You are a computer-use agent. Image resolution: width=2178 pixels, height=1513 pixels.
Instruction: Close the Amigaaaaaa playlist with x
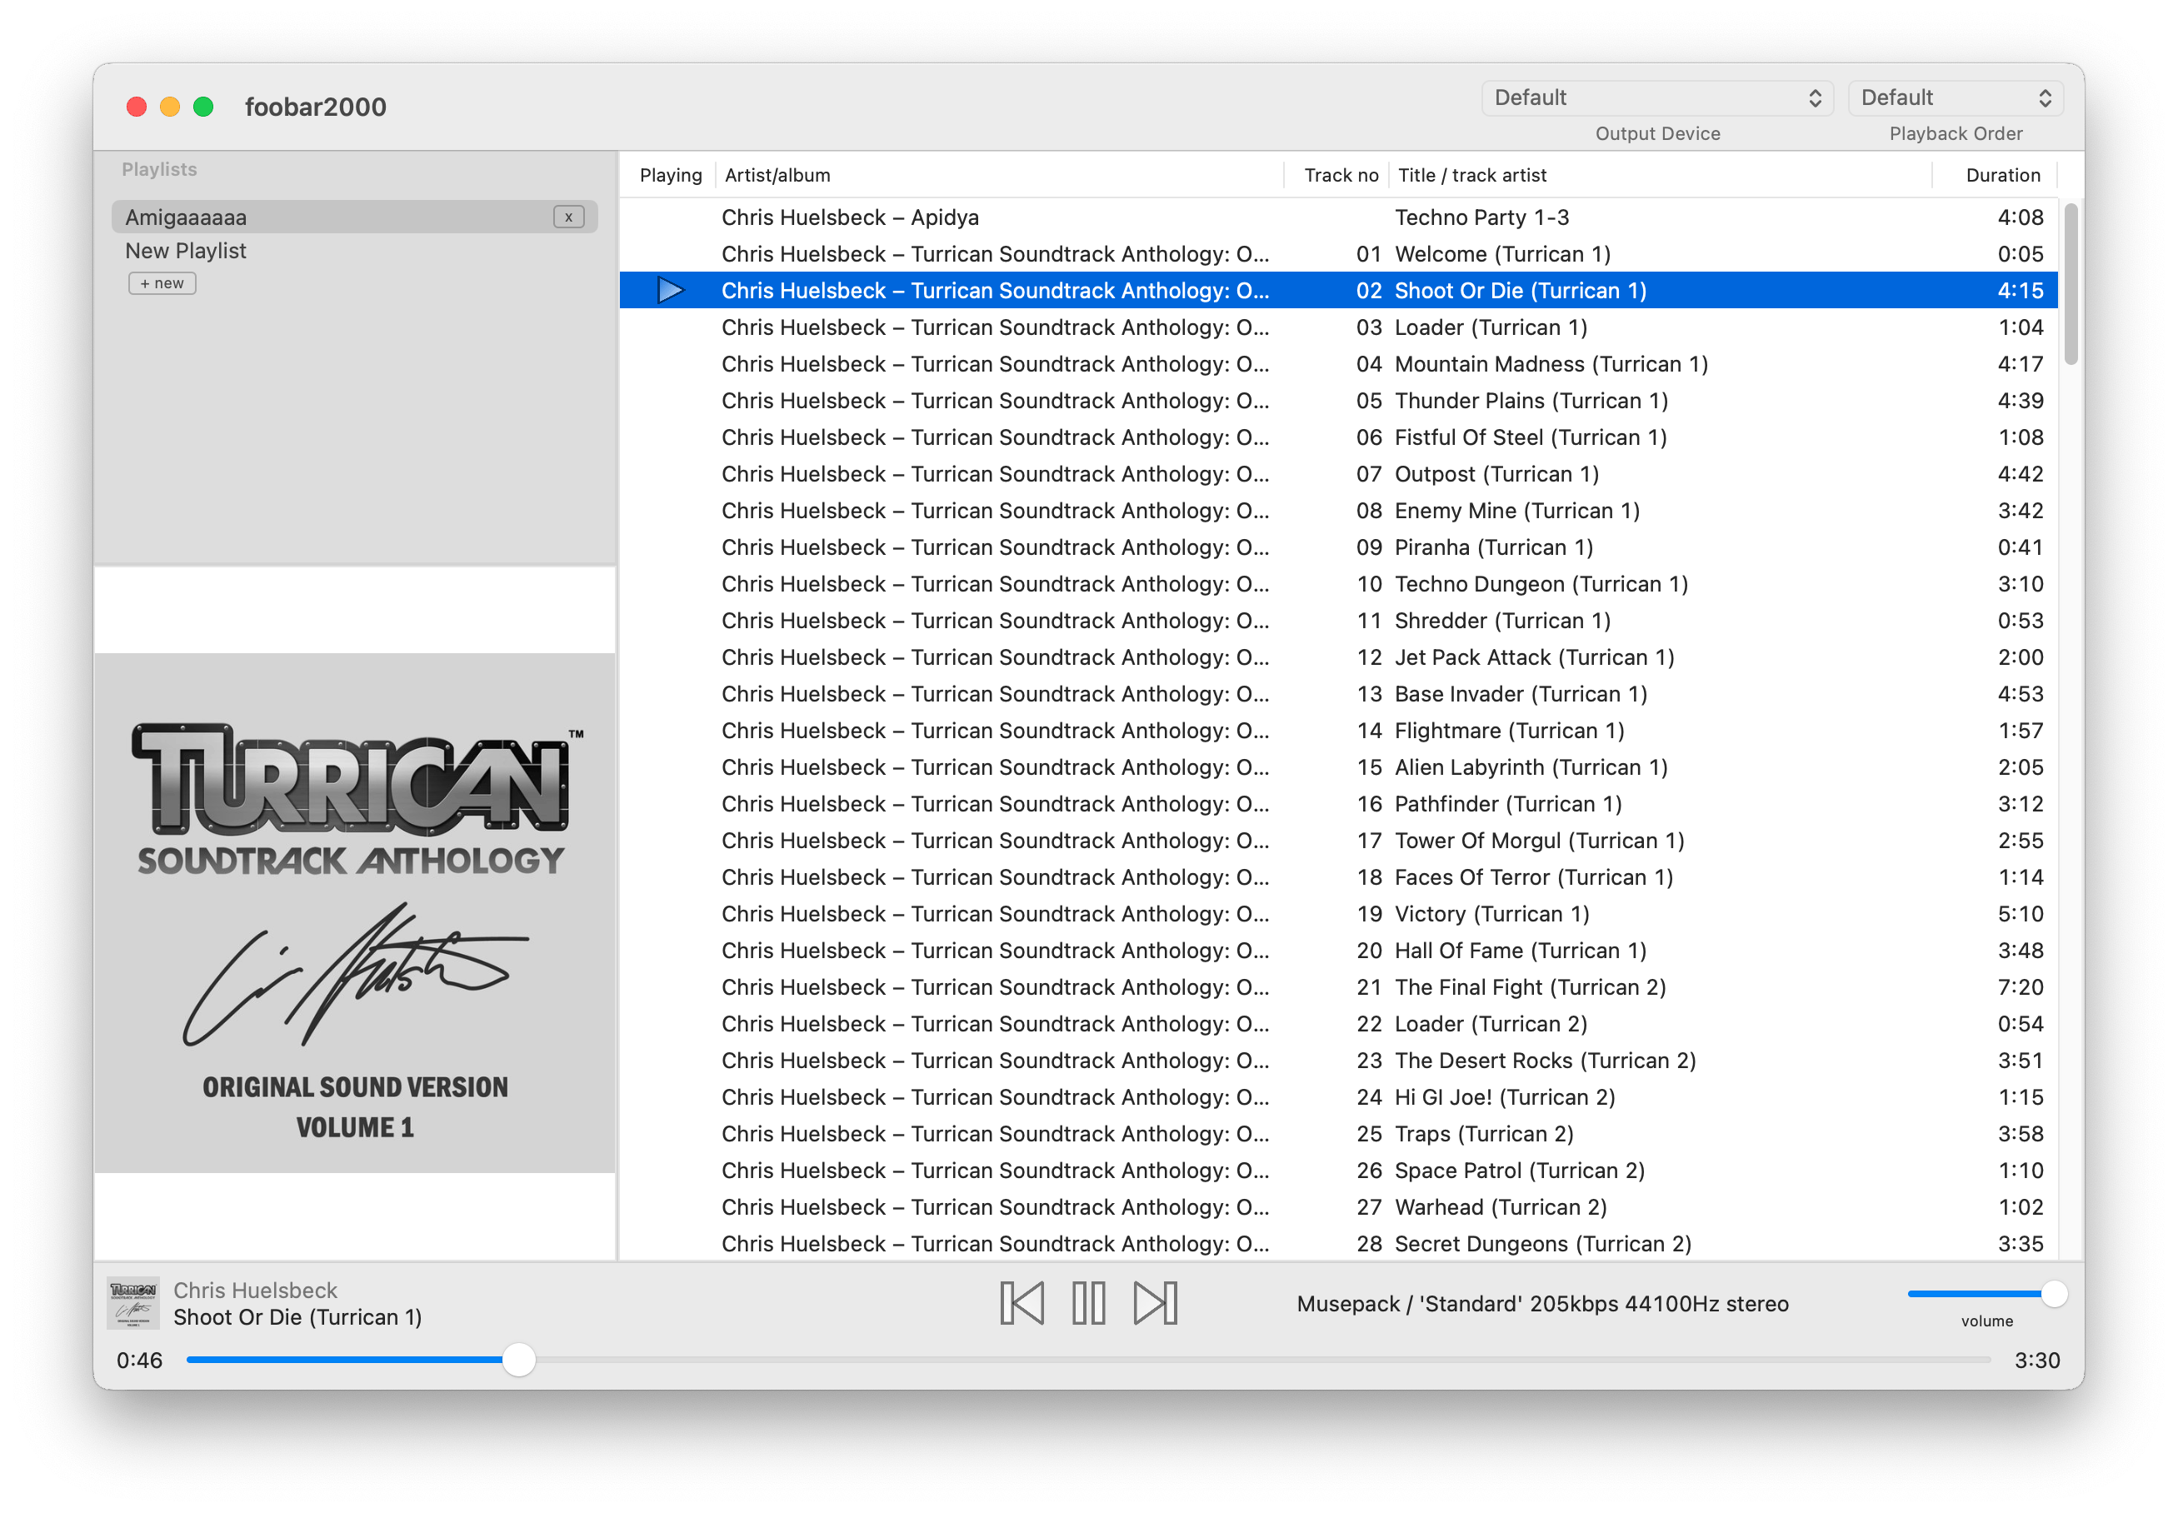coord(569,217)
